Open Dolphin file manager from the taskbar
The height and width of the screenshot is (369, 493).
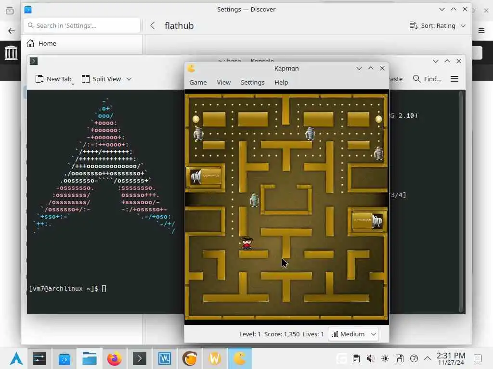point(89,358)
